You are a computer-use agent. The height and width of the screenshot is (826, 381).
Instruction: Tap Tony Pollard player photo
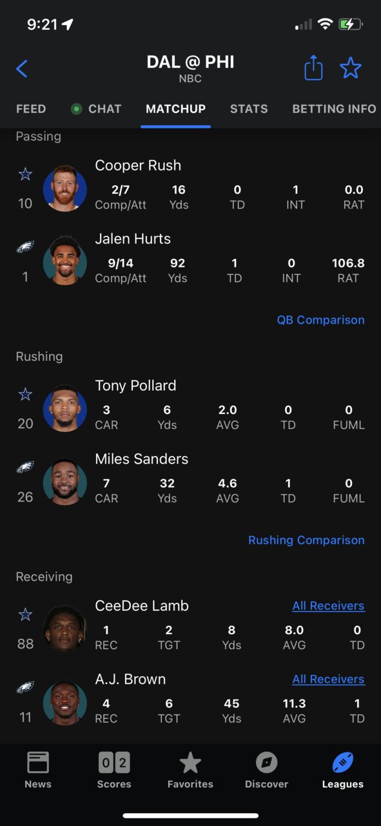tap(65, 409)
